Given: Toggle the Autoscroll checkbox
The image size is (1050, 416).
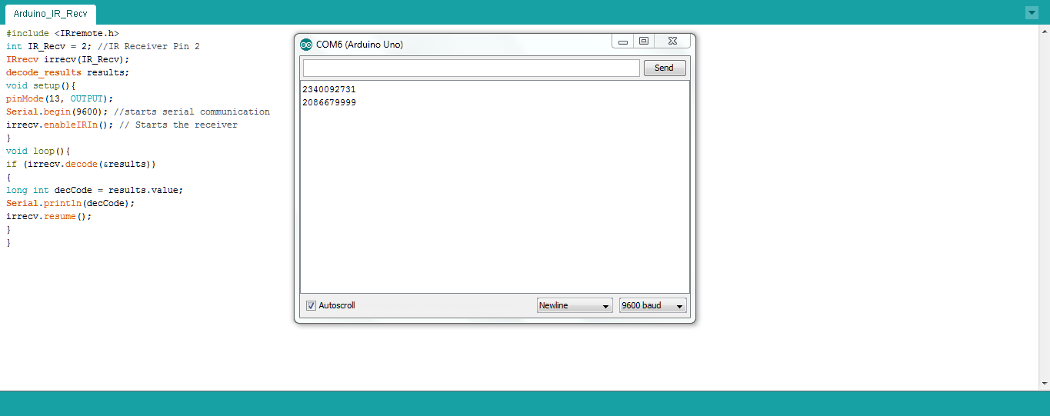Looking at the screenshot, I should (311, 305).
